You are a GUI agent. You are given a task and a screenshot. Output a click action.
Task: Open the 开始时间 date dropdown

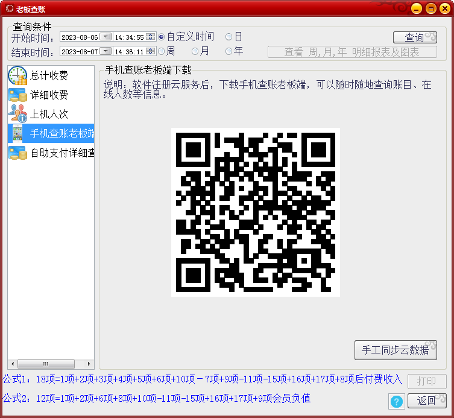pos(106,37)
